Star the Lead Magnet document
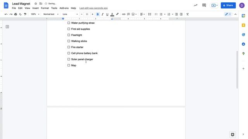 [36, 3]
